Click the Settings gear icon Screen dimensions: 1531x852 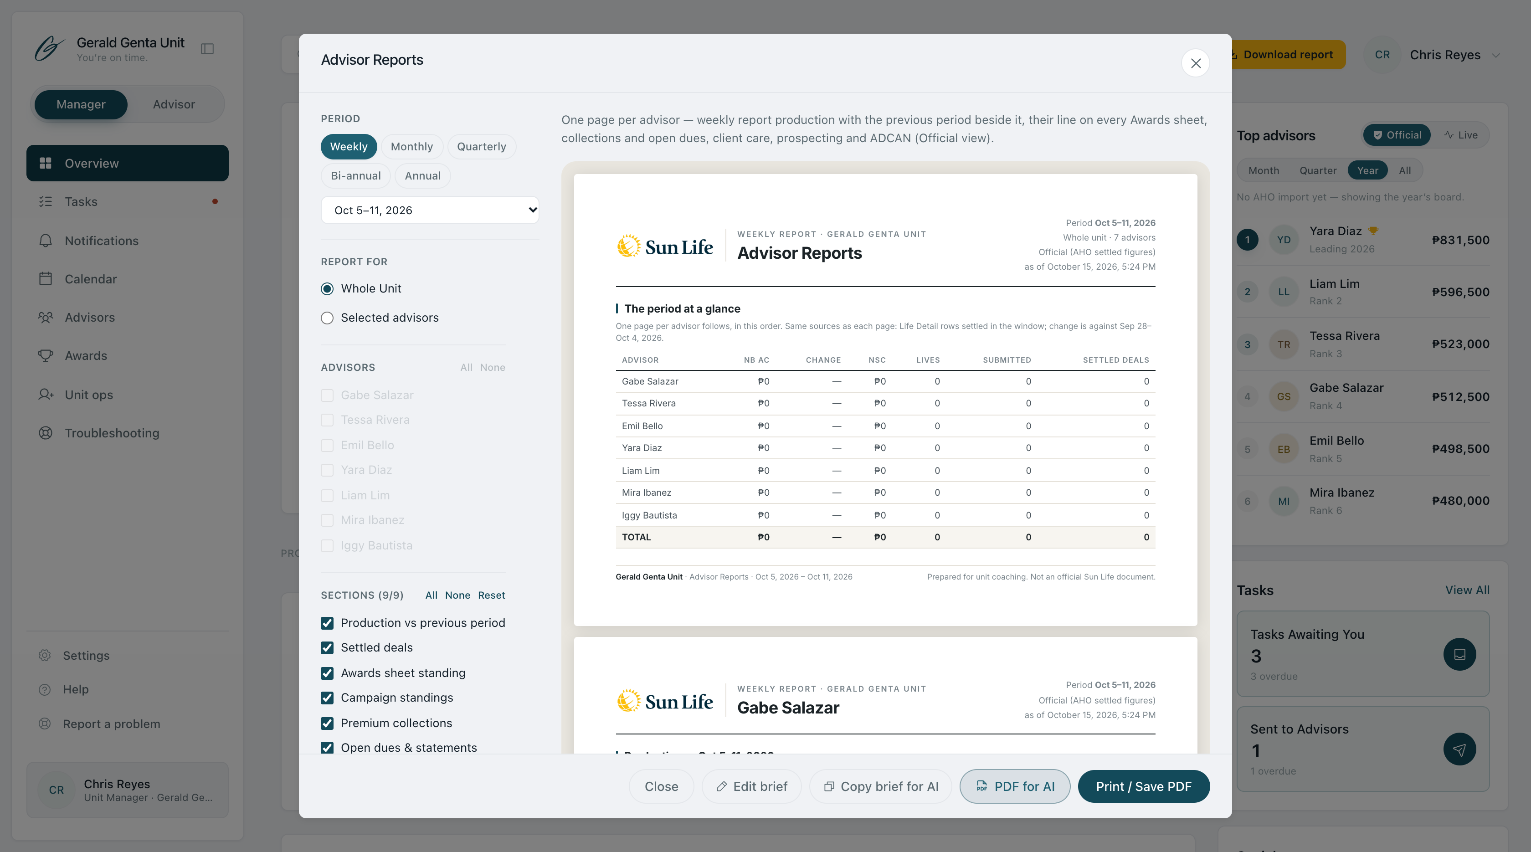45,655
